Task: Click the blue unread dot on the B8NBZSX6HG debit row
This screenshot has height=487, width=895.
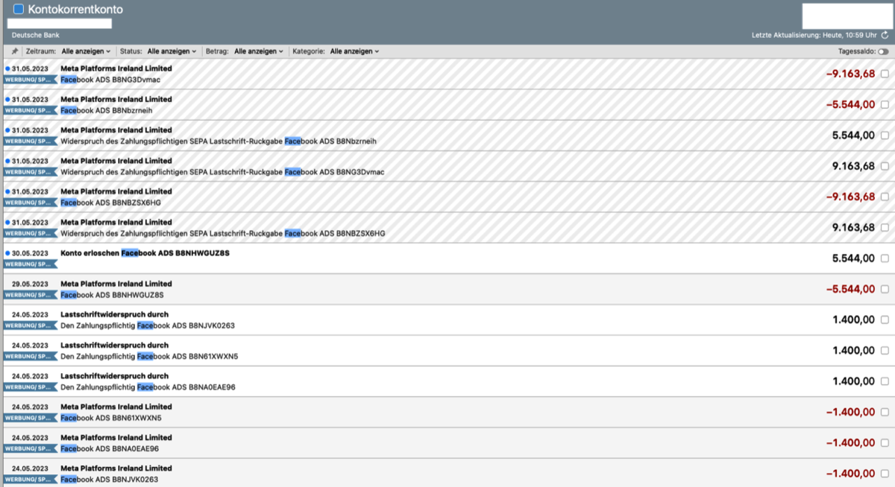Action: pyautogui.click(x=7, y=191)
